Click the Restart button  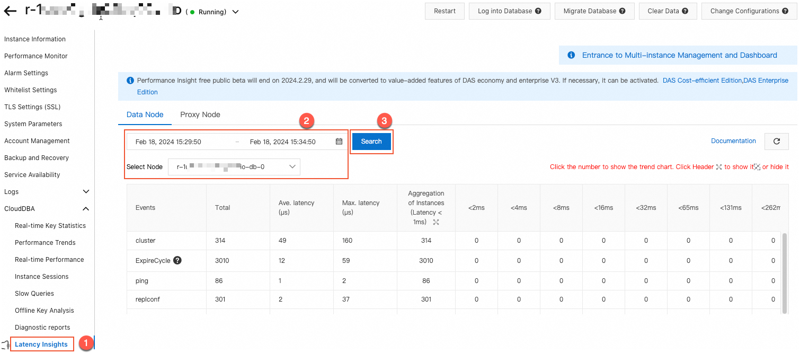click(x=445, y=11)
